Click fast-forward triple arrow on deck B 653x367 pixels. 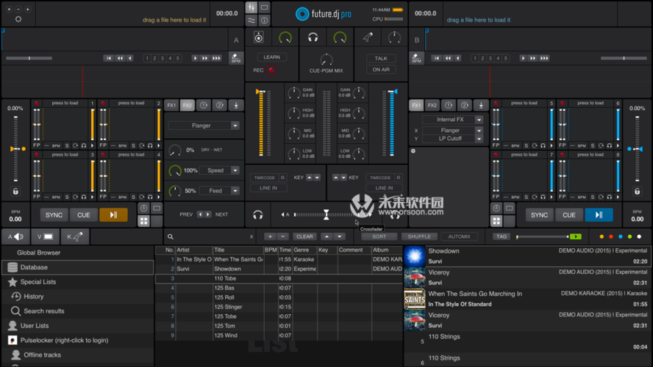click(544, 58)
